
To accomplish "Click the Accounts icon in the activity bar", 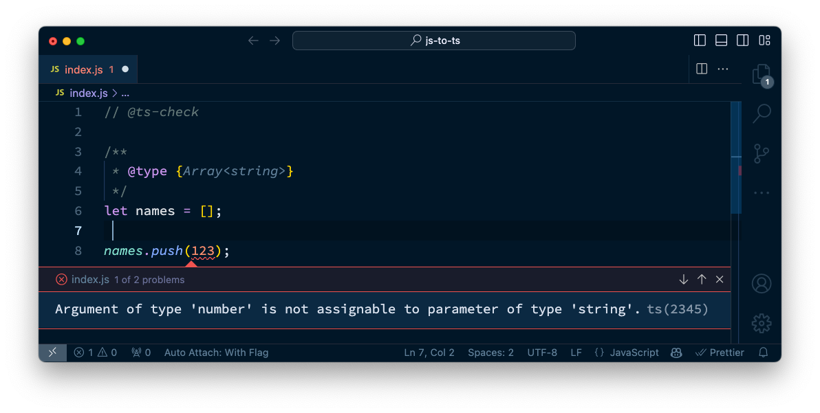I will coord(762,283).
